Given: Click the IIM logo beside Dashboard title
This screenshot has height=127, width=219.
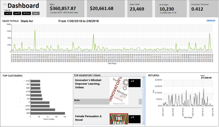Looking at the screenshot, I should point(5,4).
